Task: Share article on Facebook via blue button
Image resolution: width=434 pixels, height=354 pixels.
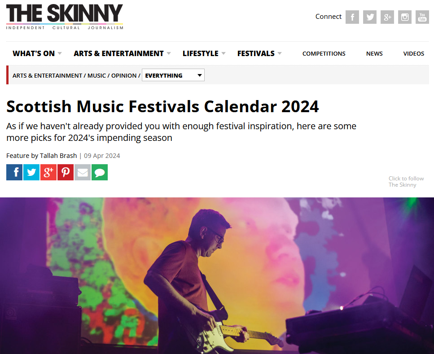Action: pos(14,172)
